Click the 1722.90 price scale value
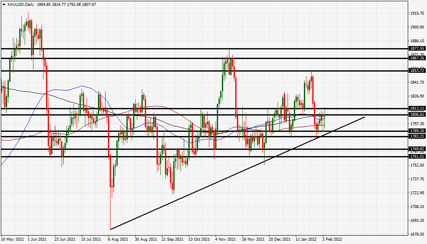This screenshot has width=427, height=244. [417, 193]
